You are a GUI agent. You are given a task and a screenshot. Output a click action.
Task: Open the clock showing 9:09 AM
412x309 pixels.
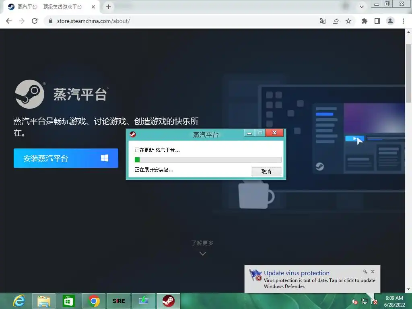[394, 301]
